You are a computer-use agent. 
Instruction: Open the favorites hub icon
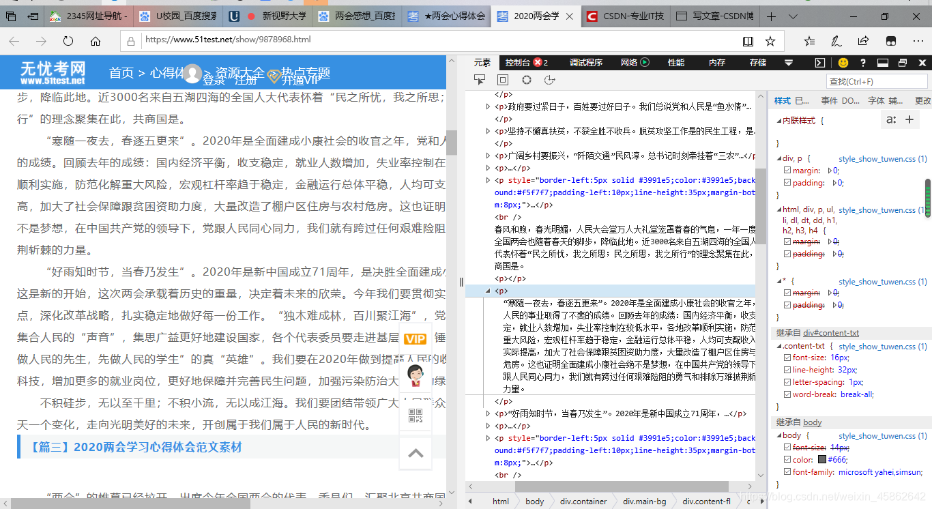(810, 41)
